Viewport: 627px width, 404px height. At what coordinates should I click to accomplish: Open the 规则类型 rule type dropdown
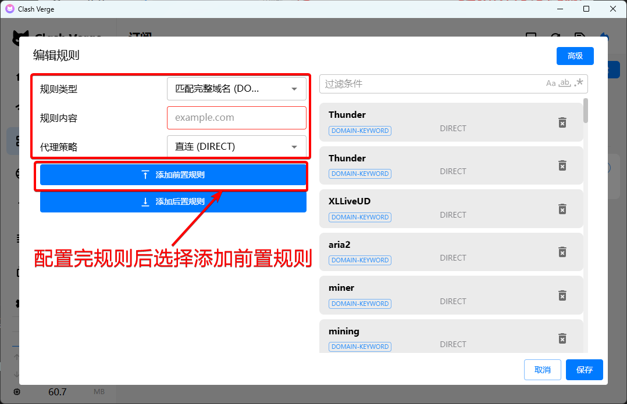236,89
